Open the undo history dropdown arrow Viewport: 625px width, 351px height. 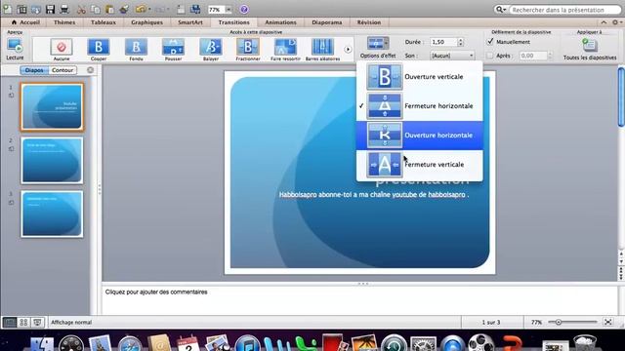coord(149,9)
